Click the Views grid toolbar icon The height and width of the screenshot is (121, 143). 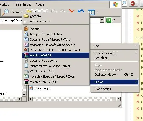[x=91, y=12]
